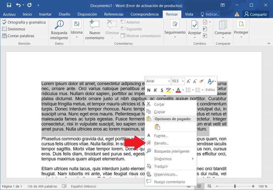Open Sinónimos thesaurus
The width and height of the screenshot is (273, 190).
click(14, 29)
